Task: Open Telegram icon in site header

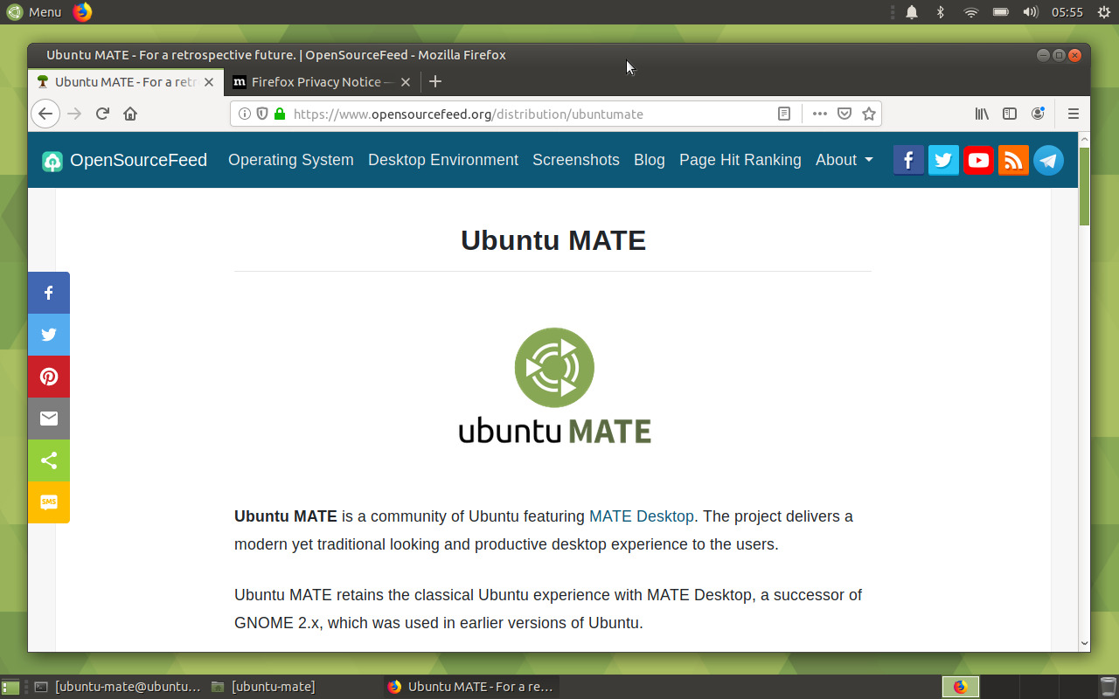Action: tap(1048, 160)
